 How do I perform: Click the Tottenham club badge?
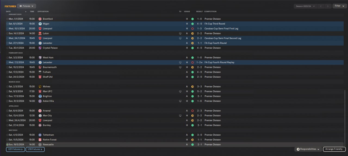[x=40, y=135]
